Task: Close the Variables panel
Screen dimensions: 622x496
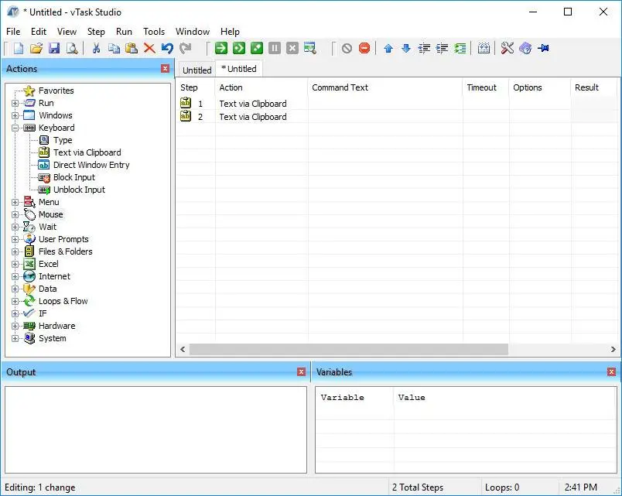Action: click(x=611, y=371)
